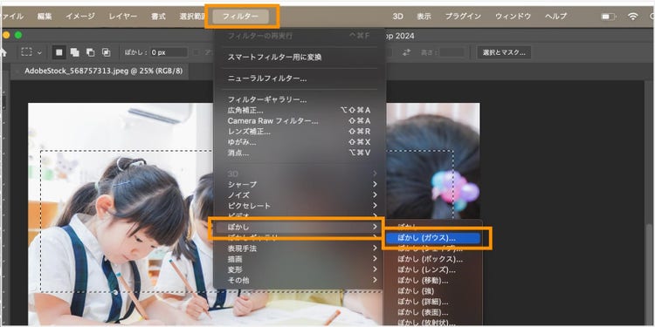Choose ぼかし (ボックス)... in submenu

433,260
